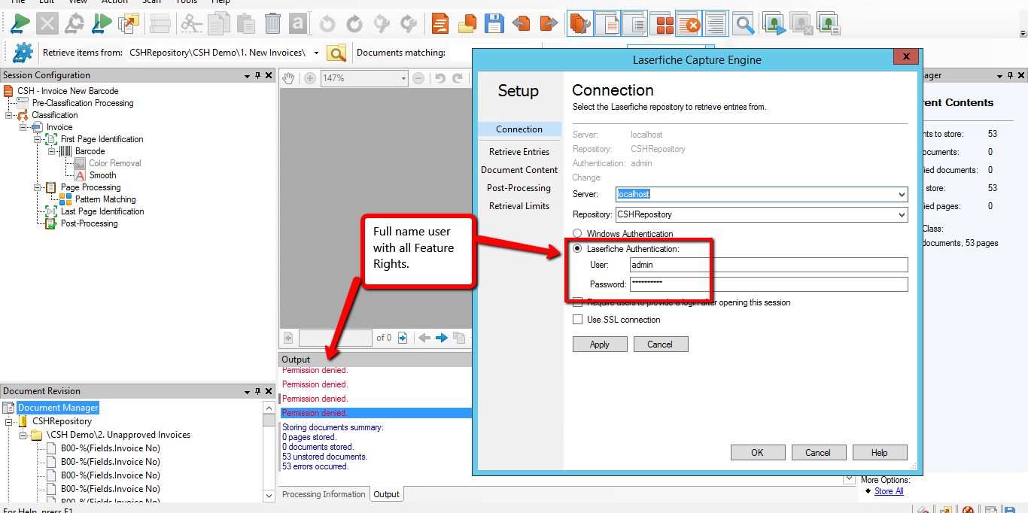Image resolution: width=1028 pixels, height=513 pixels.
Task: Click the zoom in plus icon
Action: click(x=309, y=78)
